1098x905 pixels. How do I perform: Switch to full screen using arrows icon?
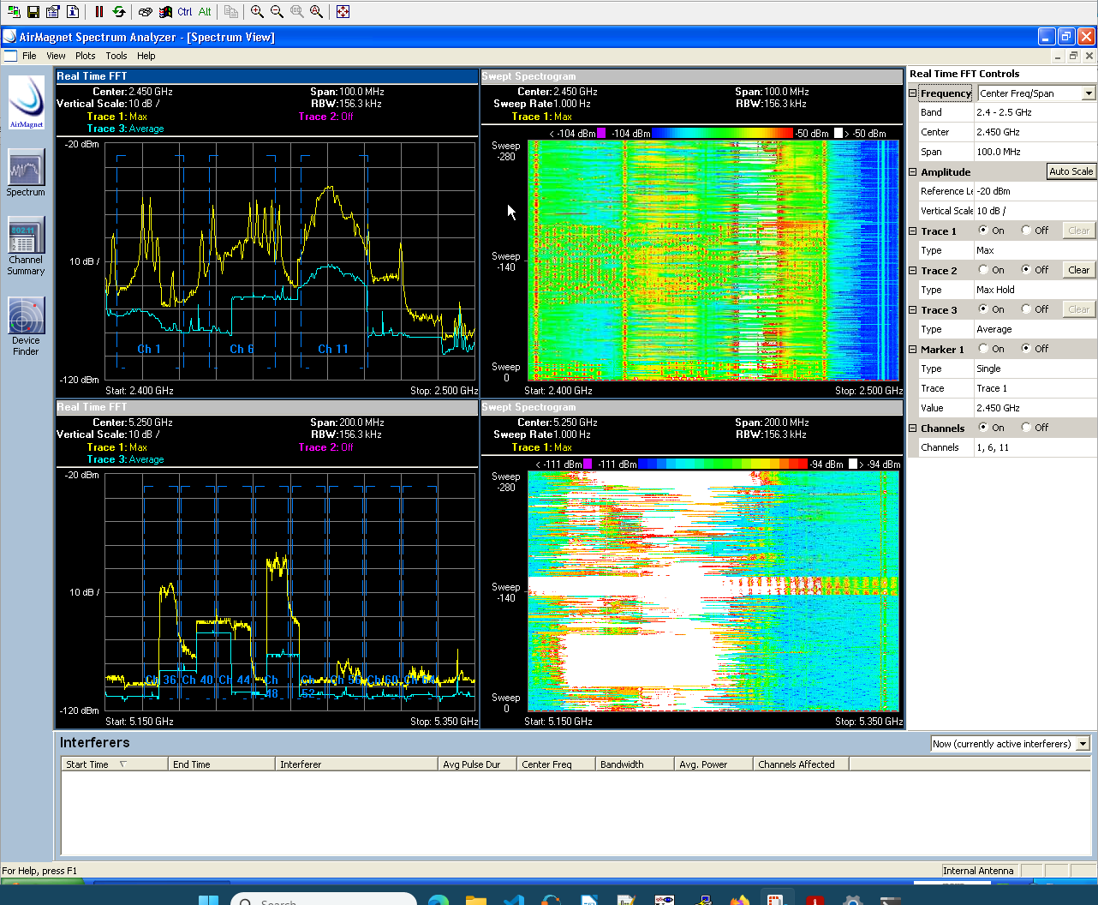tap(343, 11)
